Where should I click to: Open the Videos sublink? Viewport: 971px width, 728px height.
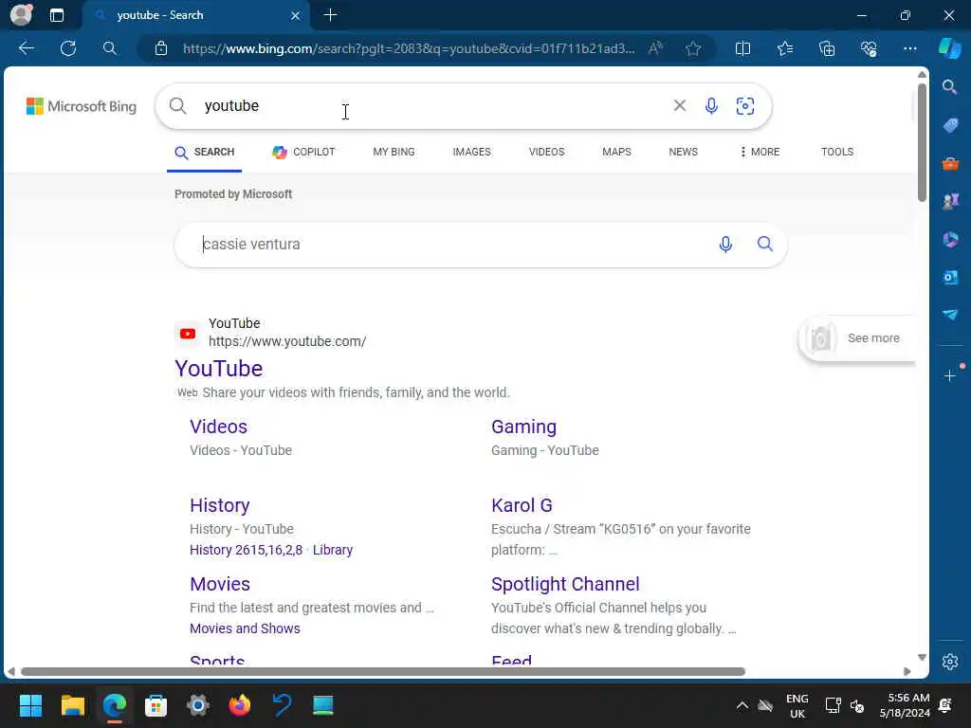pyautogui.click(x=219, y=428)
